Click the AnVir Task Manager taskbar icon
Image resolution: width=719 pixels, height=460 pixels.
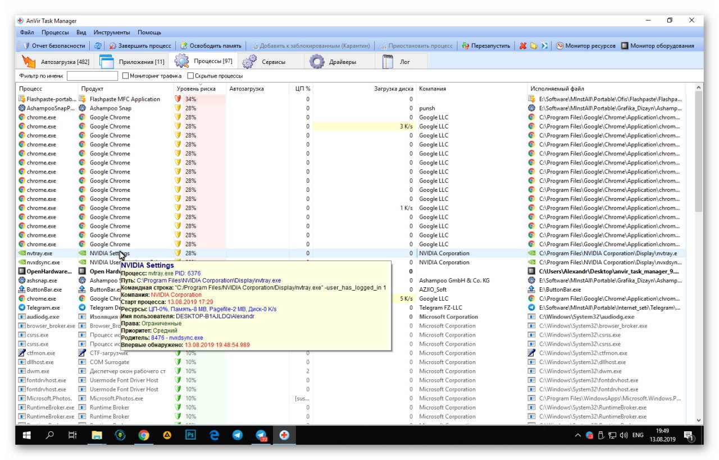pos(284,435)
